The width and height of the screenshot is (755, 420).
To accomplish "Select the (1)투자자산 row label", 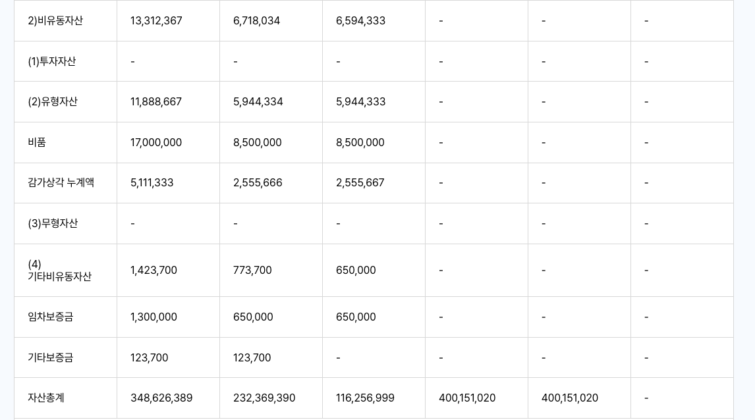I will click(x=52, y=62).
